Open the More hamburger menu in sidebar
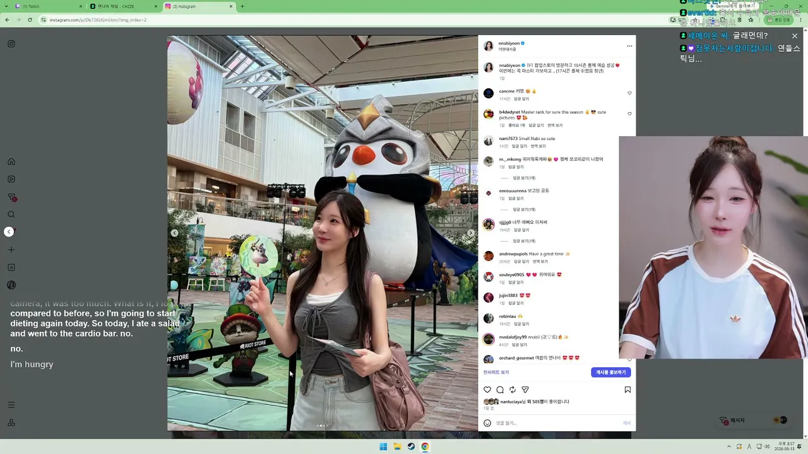Image resolution: width=808 pixels, height=454 pixels. pos(11,405)
